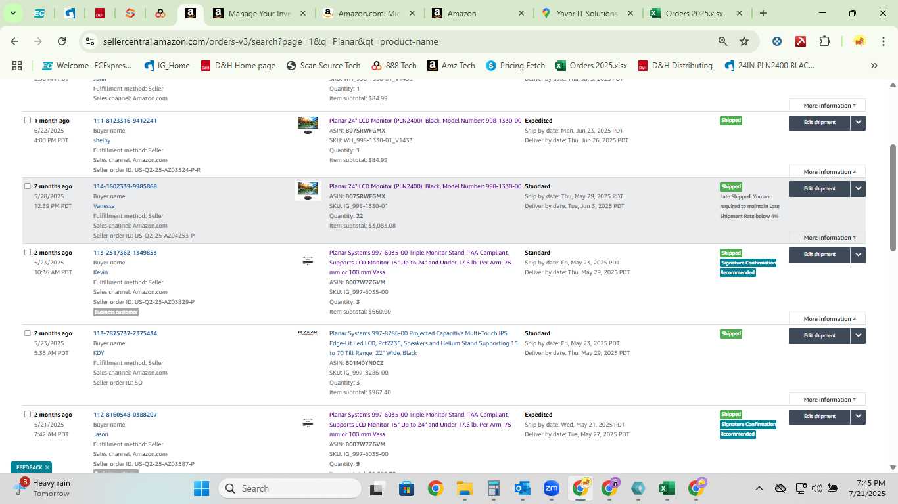This screenshot has width=898, height=504.
Task: Open monitor thumbnail for Vanessa's order
Action: click(x=308, y=191)
